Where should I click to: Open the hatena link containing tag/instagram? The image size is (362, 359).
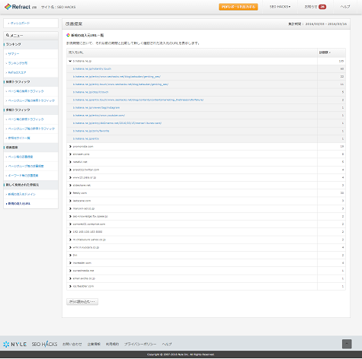tap(96, 107)
